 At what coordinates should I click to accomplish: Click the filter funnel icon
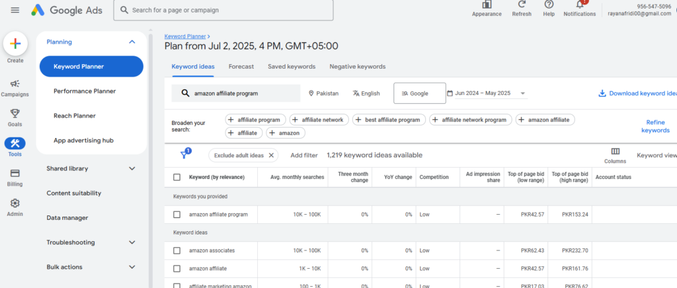184,155
